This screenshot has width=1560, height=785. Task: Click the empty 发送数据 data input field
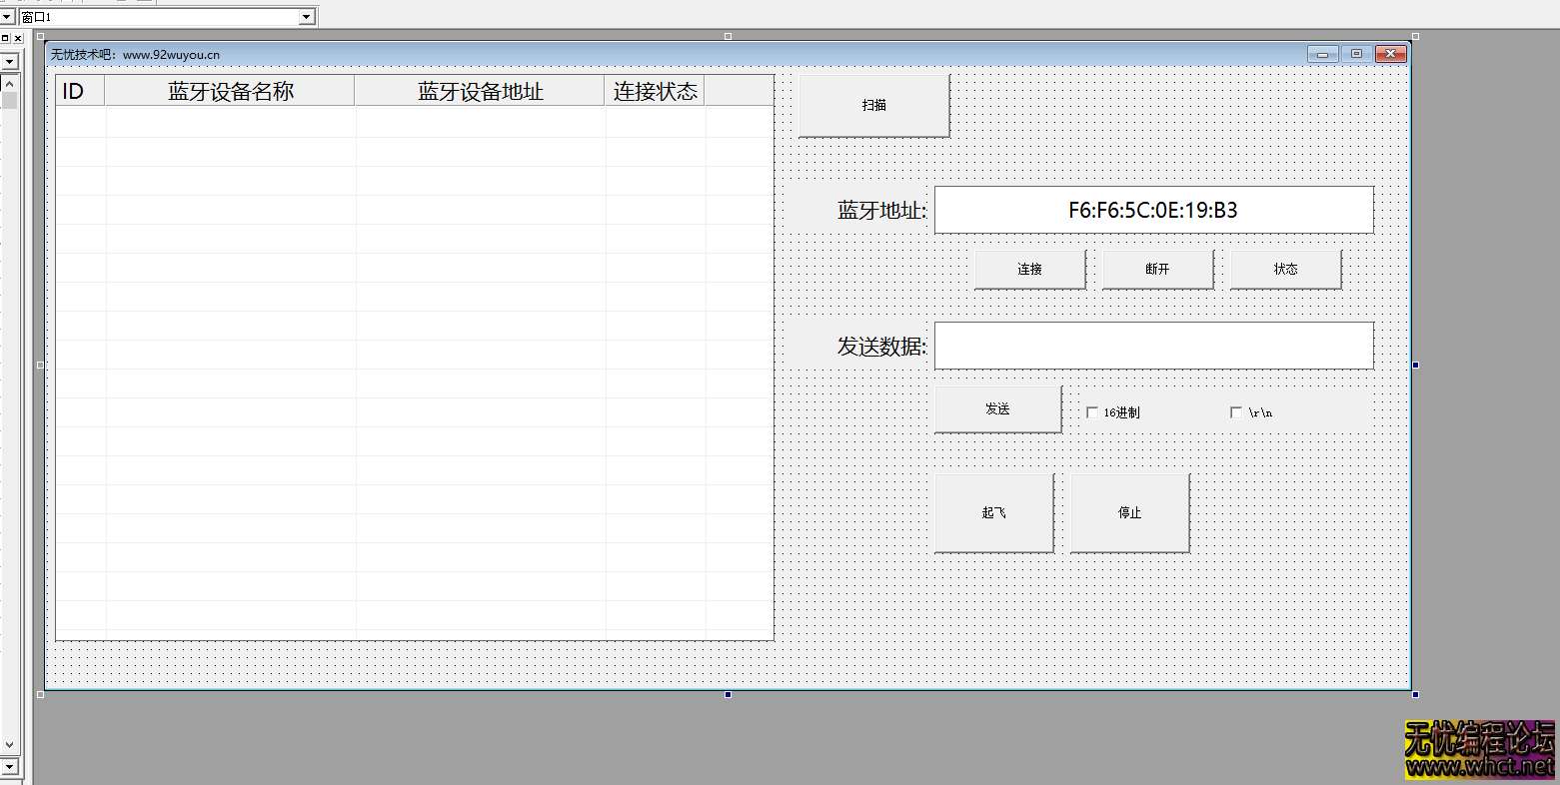coord(1152,346)
